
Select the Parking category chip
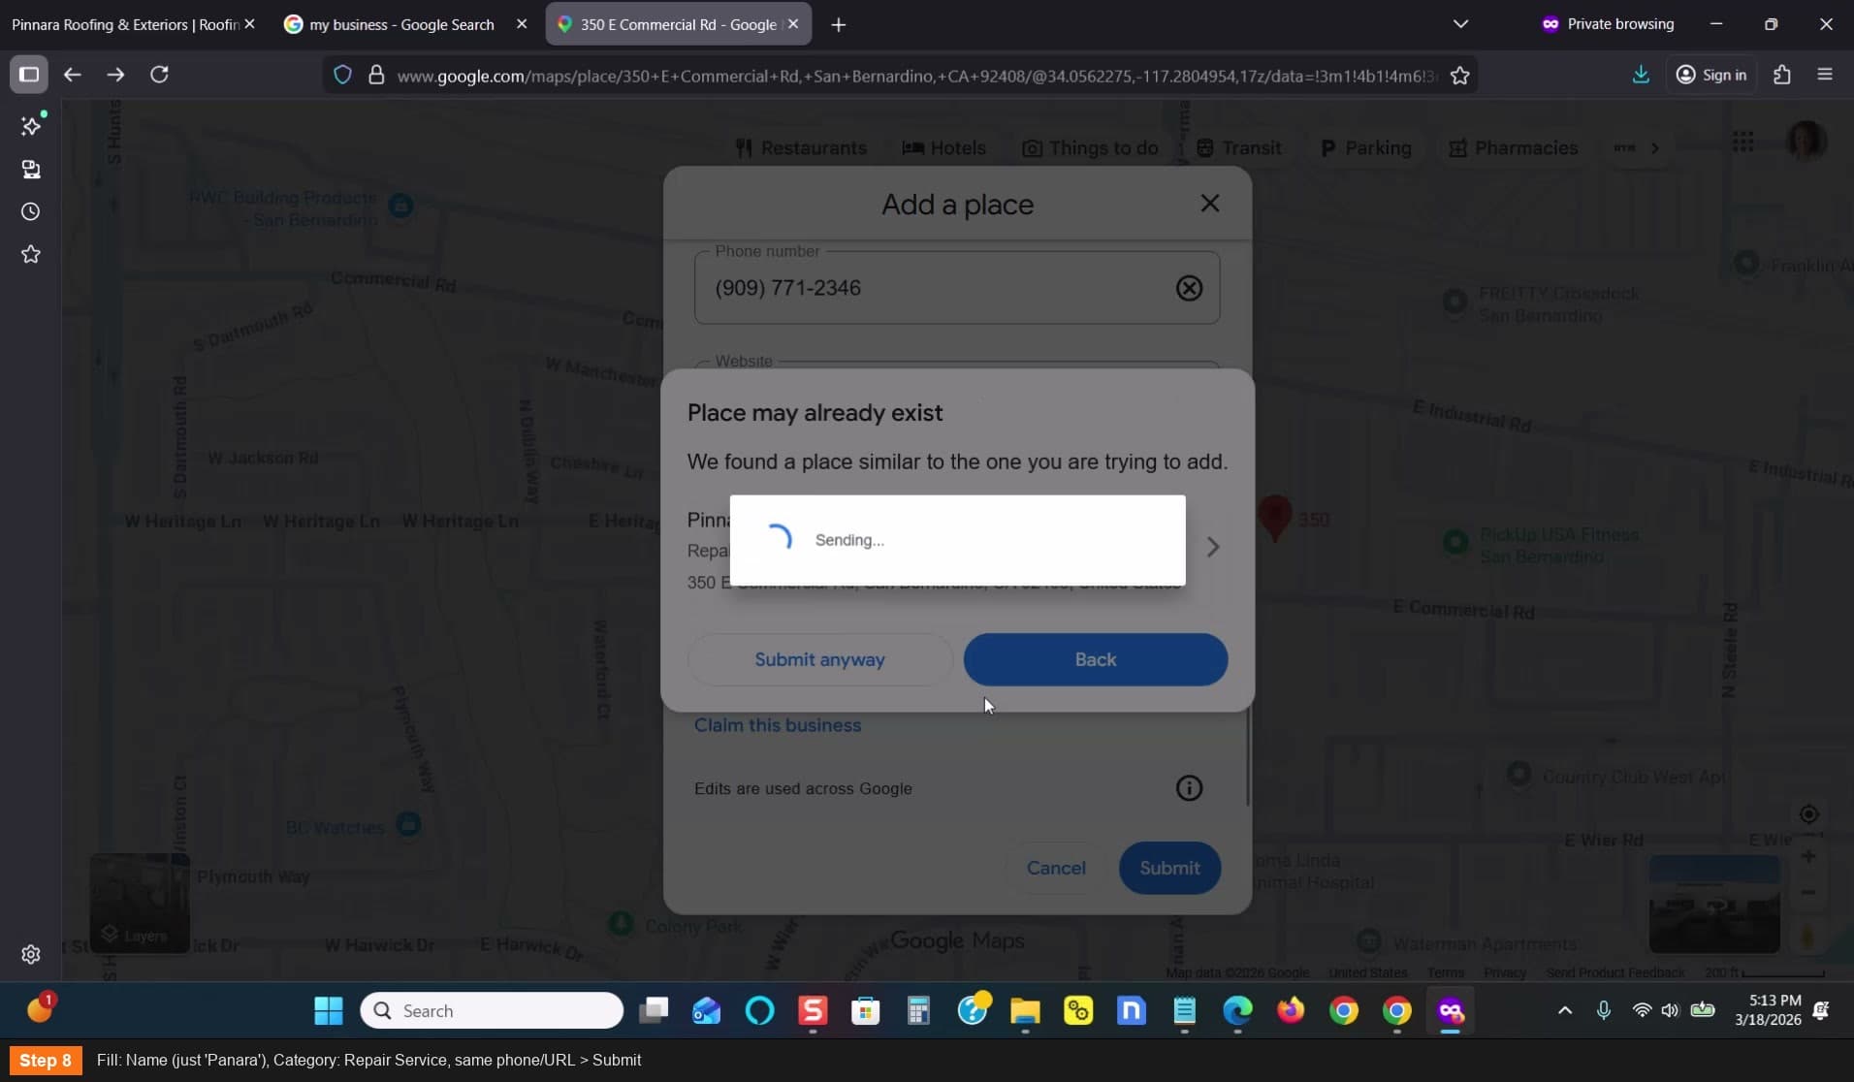[x=1366, y=148]
